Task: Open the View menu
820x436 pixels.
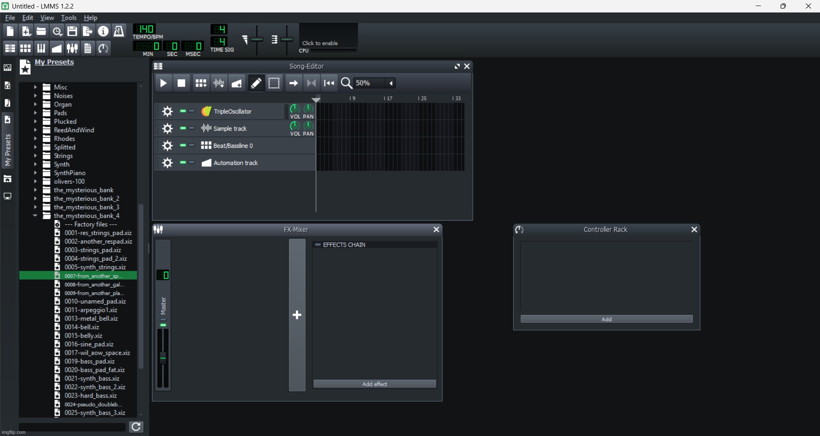Action: [x=47, y=18]
